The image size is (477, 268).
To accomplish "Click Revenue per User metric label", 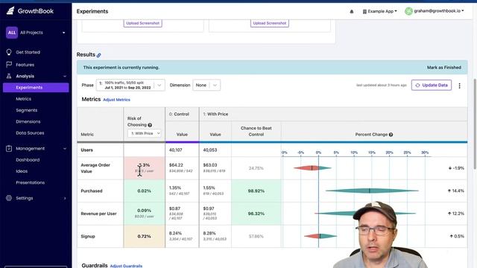I will [98, 214].
